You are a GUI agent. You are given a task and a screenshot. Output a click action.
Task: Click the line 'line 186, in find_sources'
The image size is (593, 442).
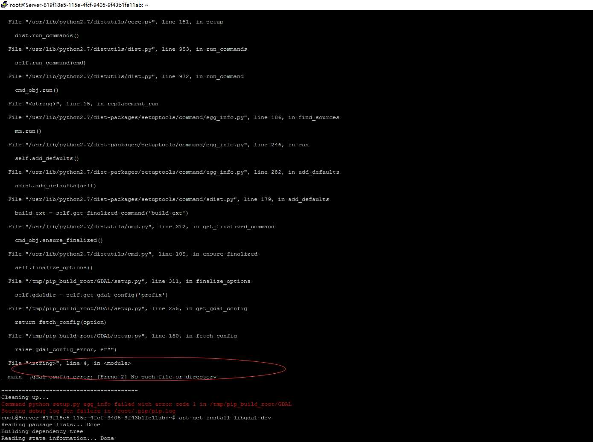tap(174, 117)
